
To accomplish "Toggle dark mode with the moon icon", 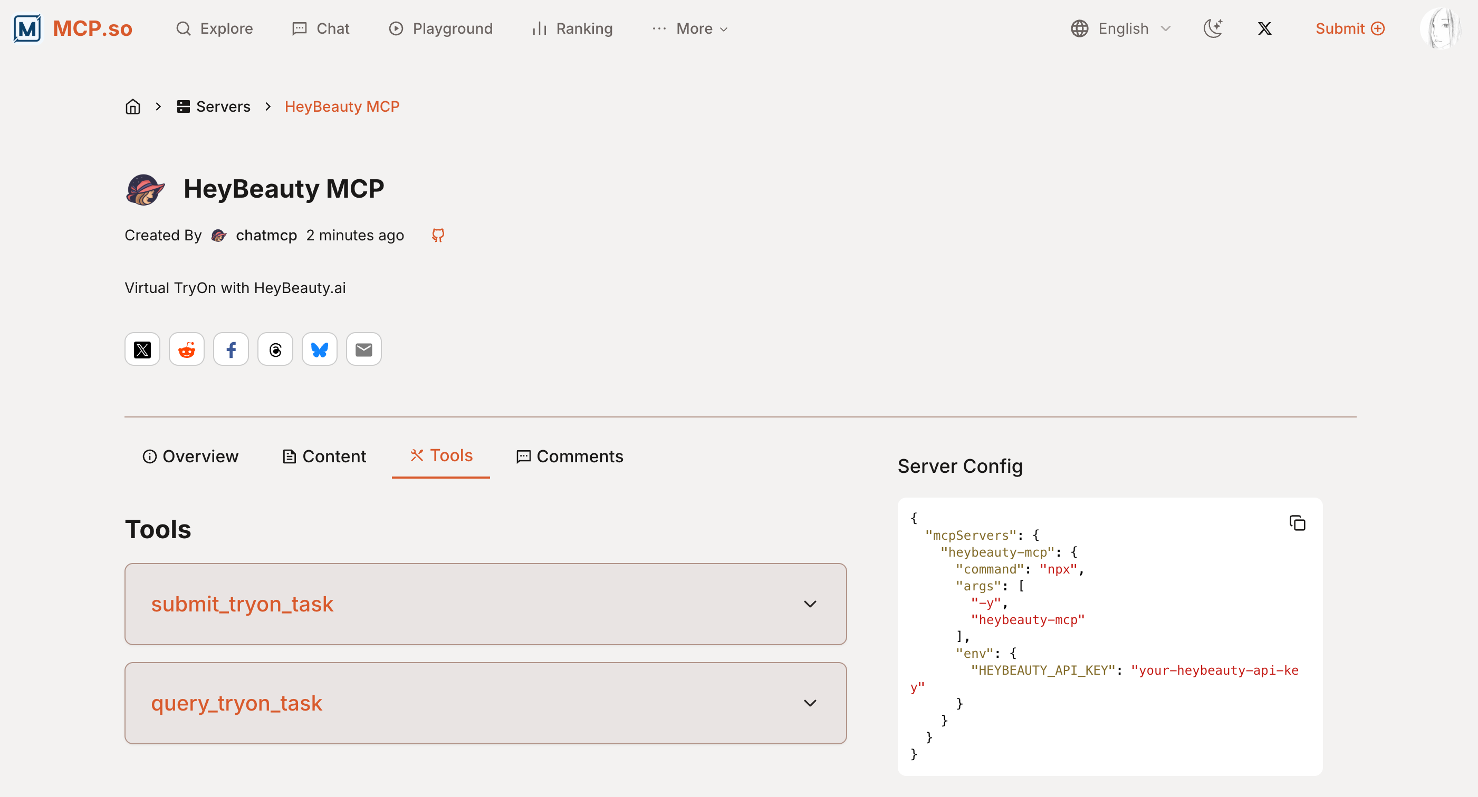I will (1212, 28).
